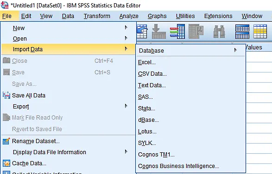Select Database in the import submenu
The width and height of the screenshot is (272, 174).
[190, 51]
